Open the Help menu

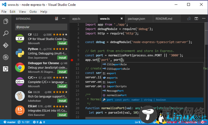tap(44, 12)
